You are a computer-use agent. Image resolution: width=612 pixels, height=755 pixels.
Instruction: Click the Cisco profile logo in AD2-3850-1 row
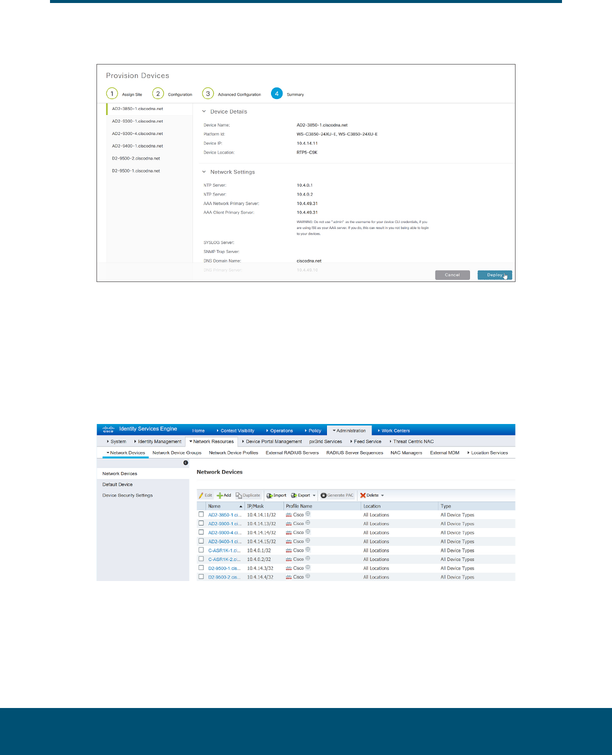[x=288, y=515]
